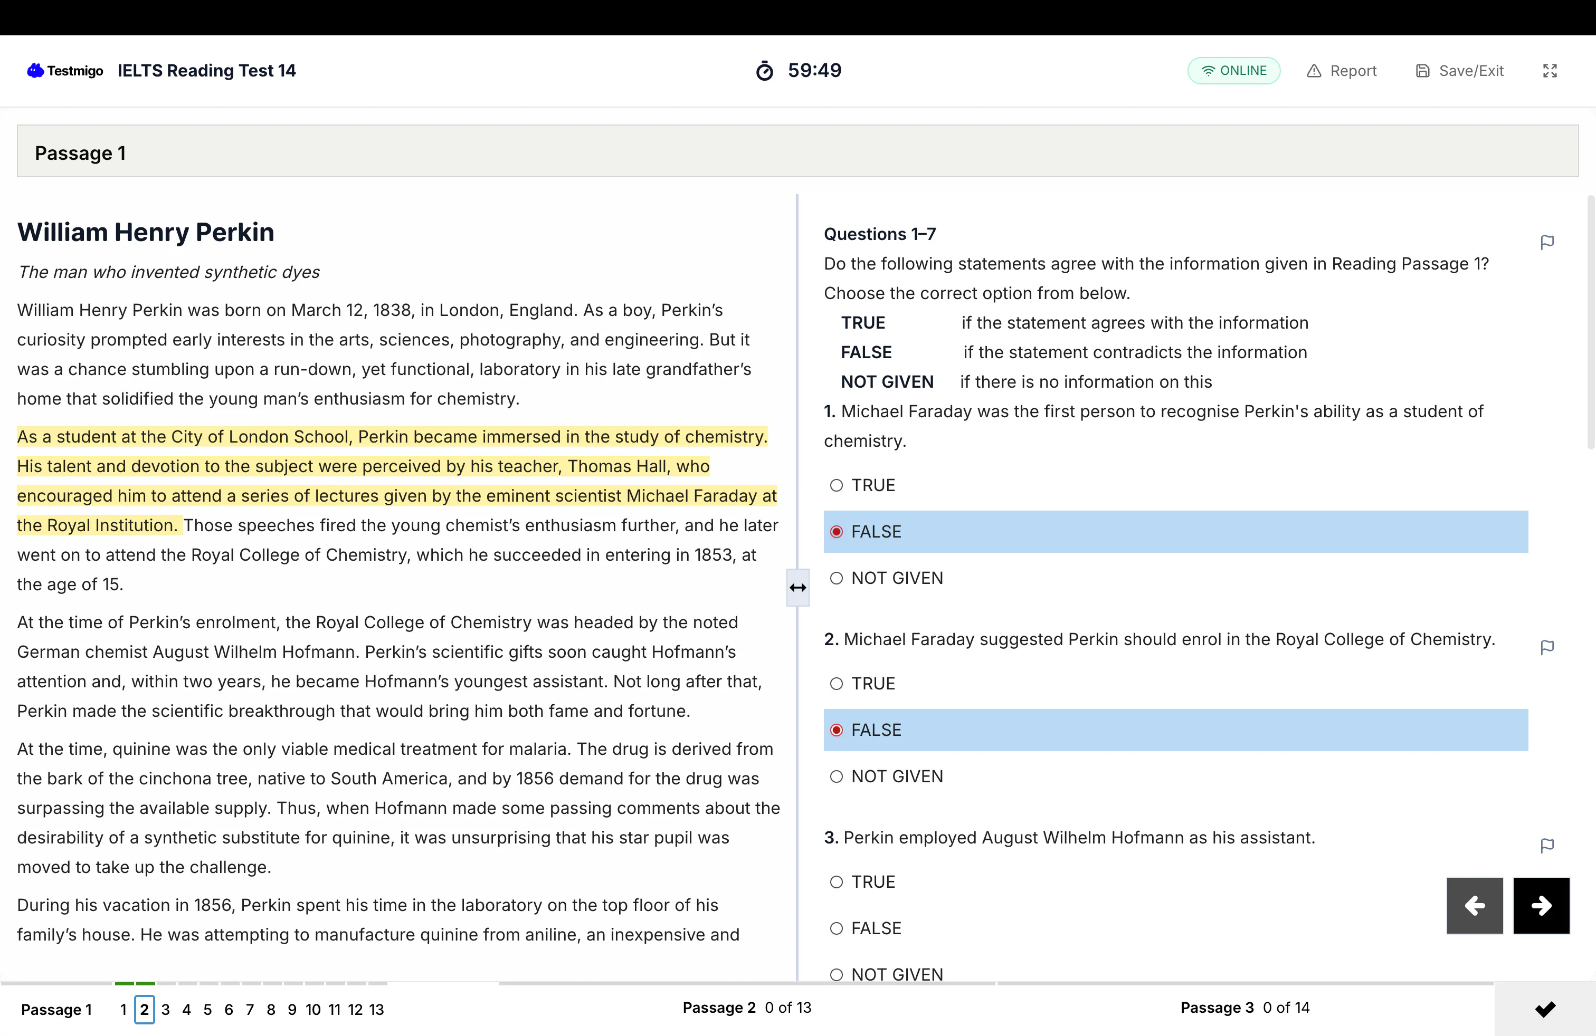Switch to Passage 3 section
Image resolution: width=1596 pixels, height=1036 pixels.
[1244, 1007]
